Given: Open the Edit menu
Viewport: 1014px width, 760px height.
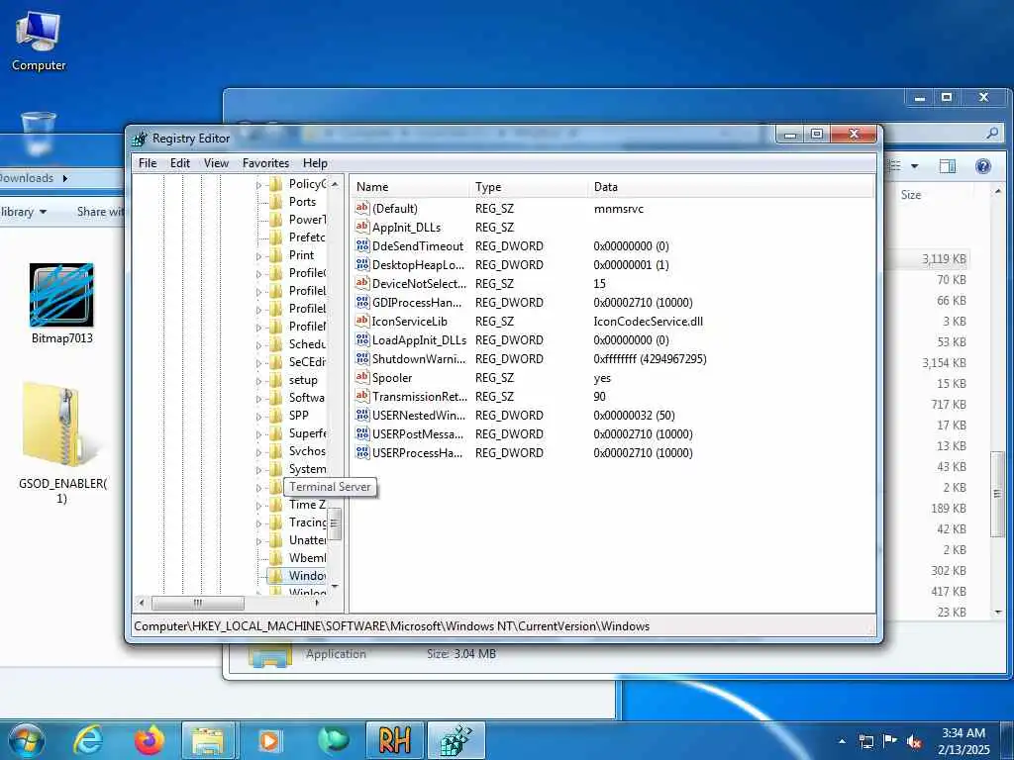Looking at the screenshot, I should click(180, 163).
